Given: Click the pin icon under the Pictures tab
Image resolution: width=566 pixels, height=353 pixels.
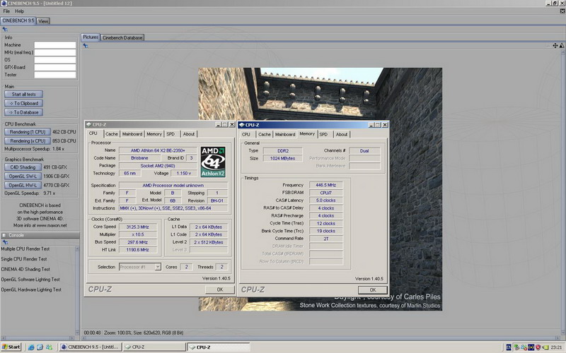Looking at the screenshot, I should click(x=86, y=46).
